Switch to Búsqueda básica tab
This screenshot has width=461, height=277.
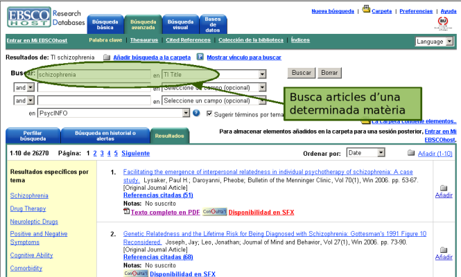(x=105, y=24)
